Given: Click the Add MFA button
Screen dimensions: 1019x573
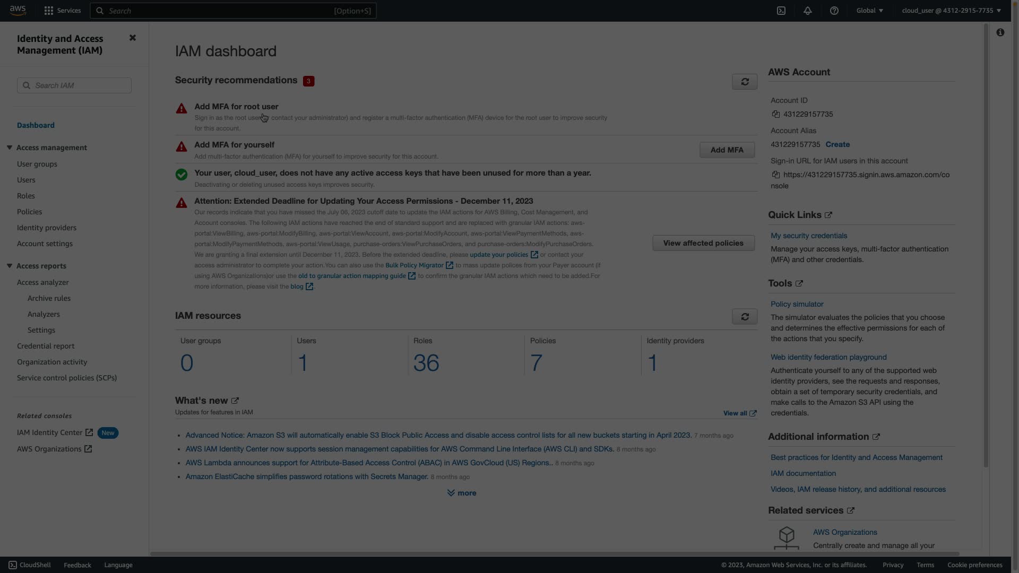Looking at the screenshot, I should (x=727, y=150).
